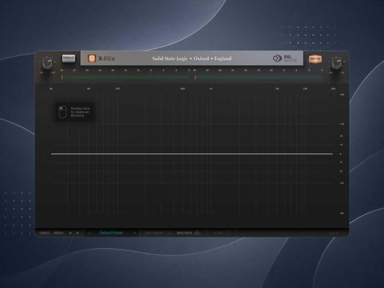Open the Default Preset menu
Image resolution: width=384 pixels, height=288 pixels.
tap(111, 233)
